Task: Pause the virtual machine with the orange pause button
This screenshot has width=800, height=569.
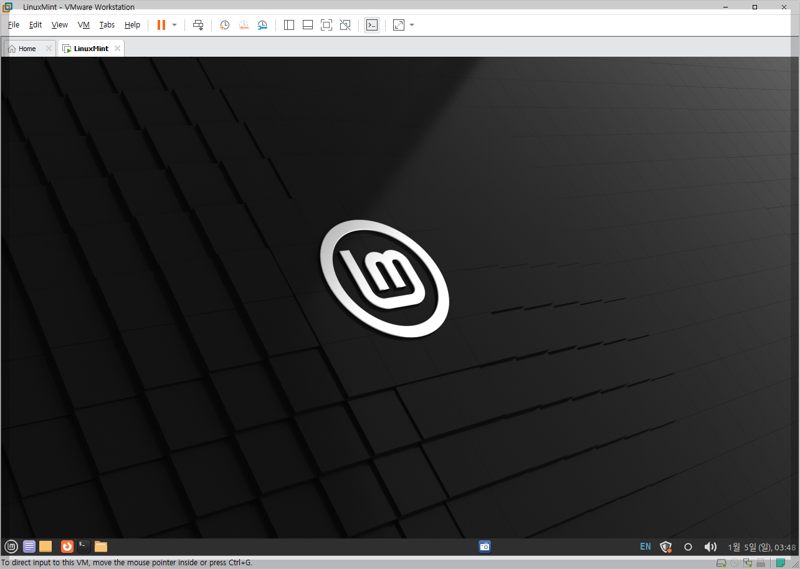Action: click(x=161, y=25)
